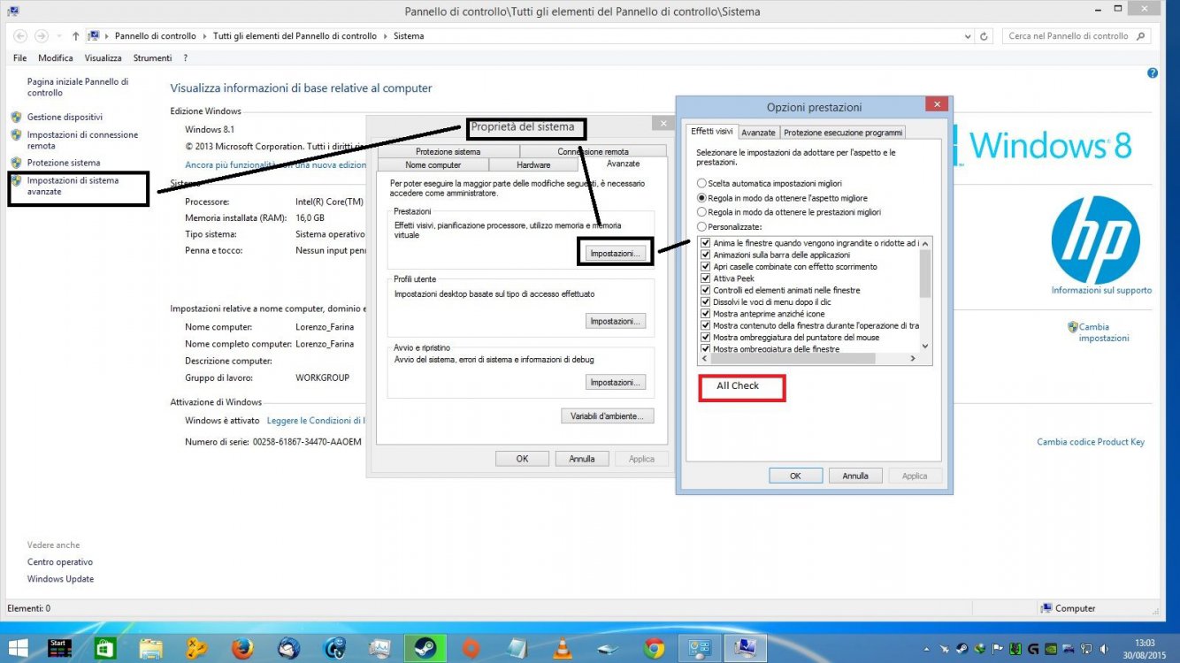Click Impostazioni button under Prestazioni
Viewport: 1180px width, 663px height.
[x=615, y=254]
